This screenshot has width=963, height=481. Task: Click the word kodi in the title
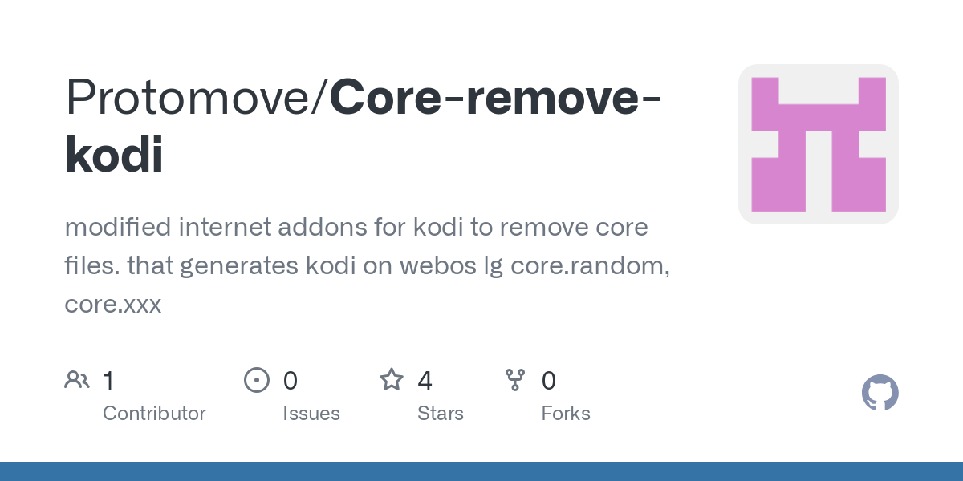(114, 155)
